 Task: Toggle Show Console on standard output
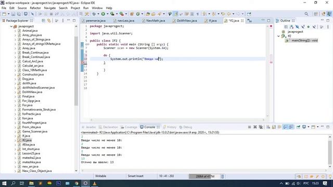tap(285, 127)
